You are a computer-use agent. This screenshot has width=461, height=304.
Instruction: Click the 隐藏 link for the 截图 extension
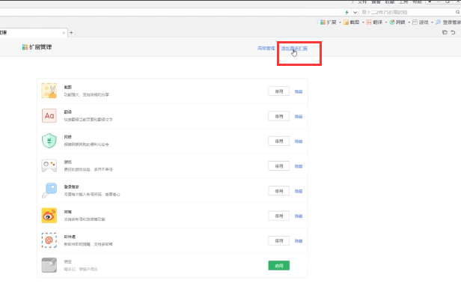(299, 91)
